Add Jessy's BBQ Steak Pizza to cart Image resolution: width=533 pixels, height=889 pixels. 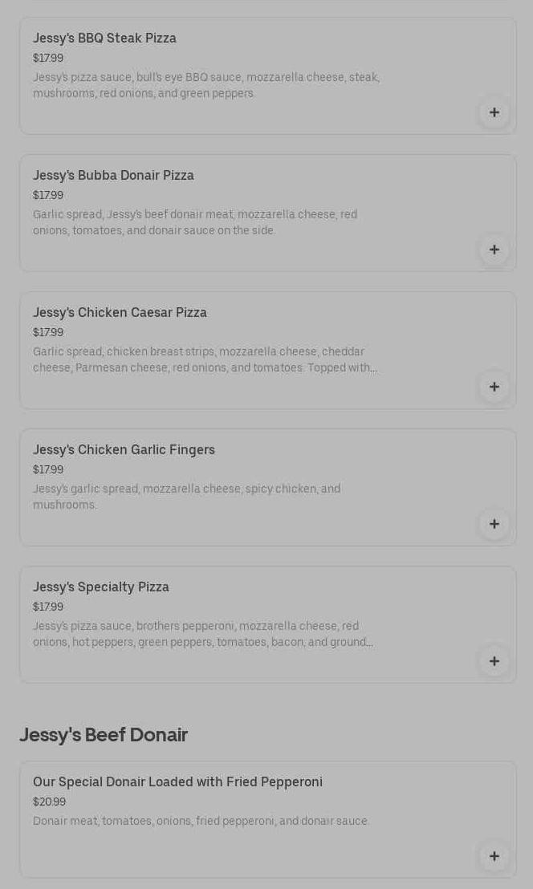[x=494, y=112]
